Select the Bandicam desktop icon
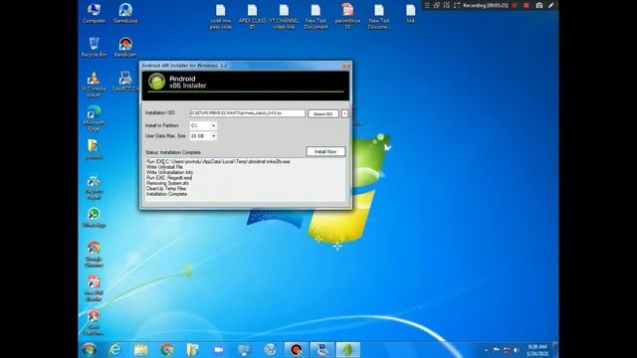The height and width of the screenshot is (358, 637). pyautogui.click(x=125, y=47)
